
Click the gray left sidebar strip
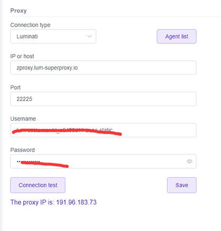(x=1, y=115)
